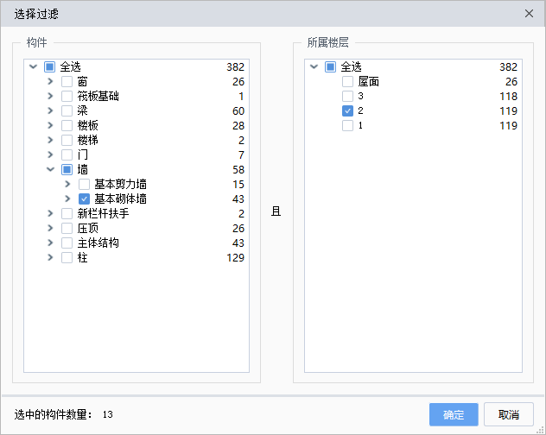Toggle the 全选 checkbox in 构件 panel
Viewport: 546px width, 435px height.
[x=49, y=66]
